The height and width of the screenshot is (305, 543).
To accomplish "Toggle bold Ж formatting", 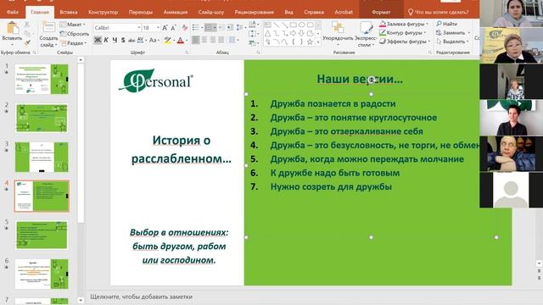I will tap(98, 40).
